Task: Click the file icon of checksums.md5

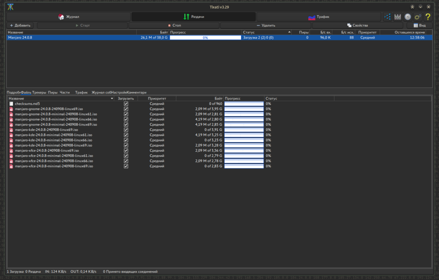Action: [x=11, y=104]
